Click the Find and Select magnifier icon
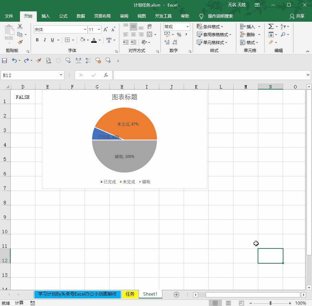 pos(283,34)
